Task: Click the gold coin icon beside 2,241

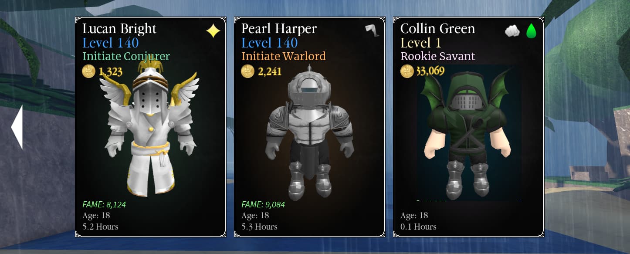Action: point(248,71)
